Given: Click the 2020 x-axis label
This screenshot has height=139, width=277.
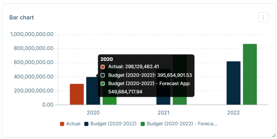Looking at the screenshot, I should [93, 113].
